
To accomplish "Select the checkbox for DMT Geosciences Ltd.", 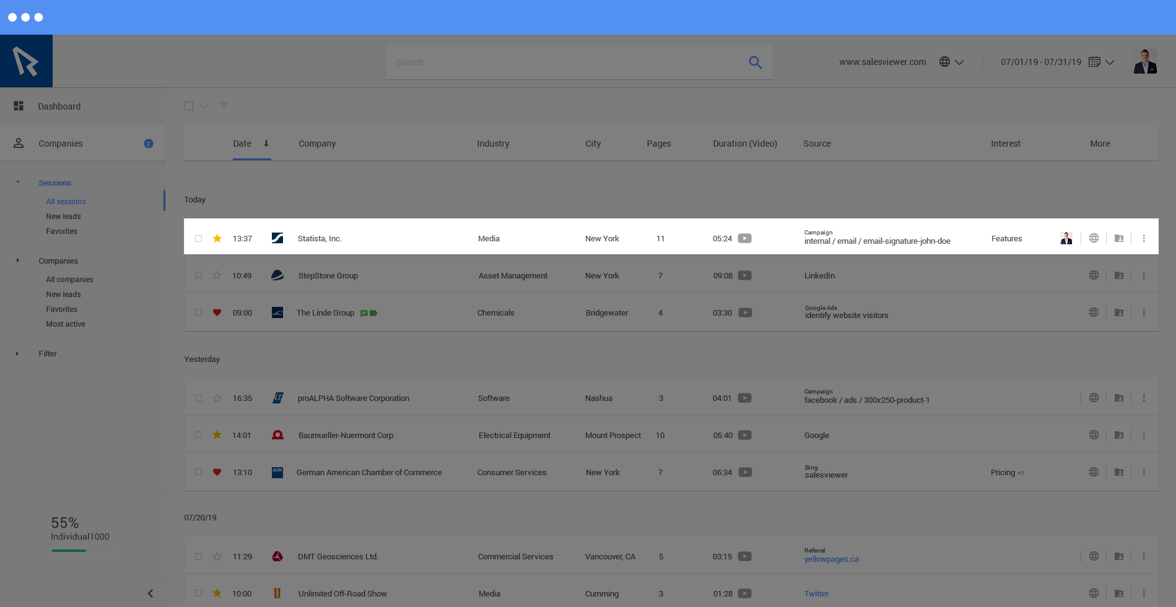I will click(x=198, y=557).
